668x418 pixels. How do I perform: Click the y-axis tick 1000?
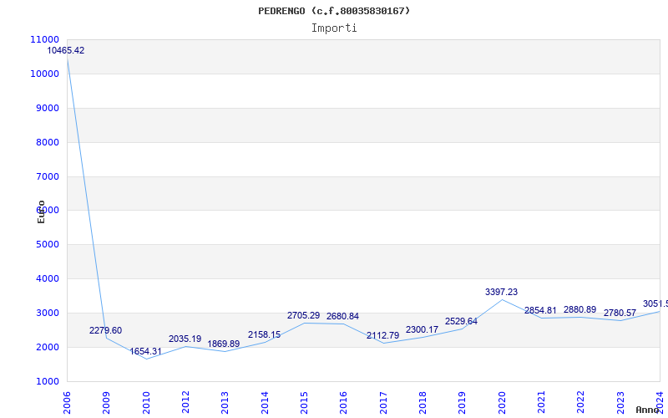pyautogui.click(x=47, y=381)
